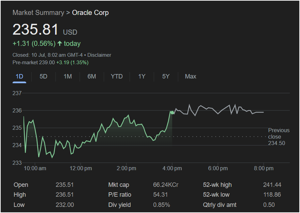Open the 5Y chart range
Viewport: 300px width, 213px height.
(166, 76)
